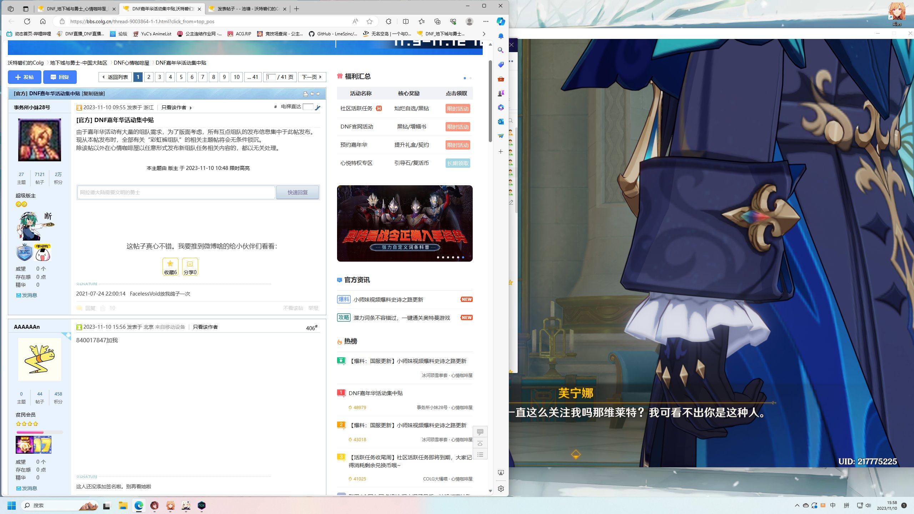Screen dimensions: 914x514
Task: Jump back to top floating arrow
Action: 480,443
